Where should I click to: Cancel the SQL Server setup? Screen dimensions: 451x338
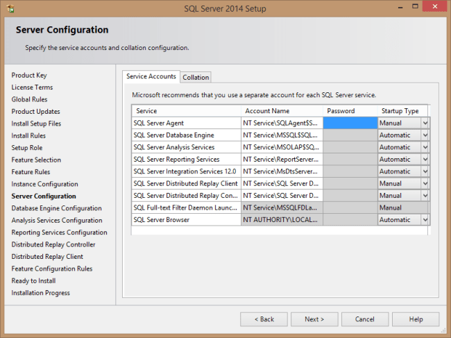coord(365,319)
